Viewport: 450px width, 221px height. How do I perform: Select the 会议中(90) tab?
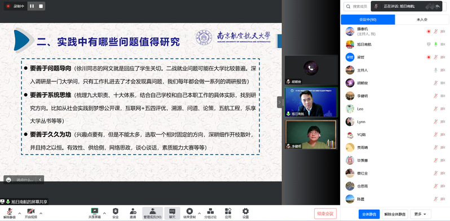point(368,20)
